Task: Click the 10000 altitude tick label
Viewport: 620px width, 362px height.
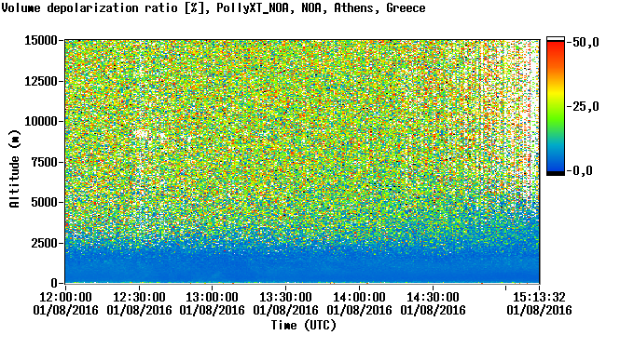Action: pos(41,122)
